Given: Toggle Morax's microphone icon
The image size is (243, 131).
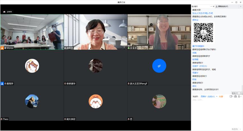Looking at the screenshot, I should [x=5, y=48].
